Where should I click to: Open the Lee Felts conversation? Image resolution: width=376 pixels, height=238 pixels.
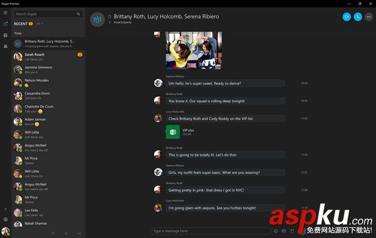(x=48, y=212)
